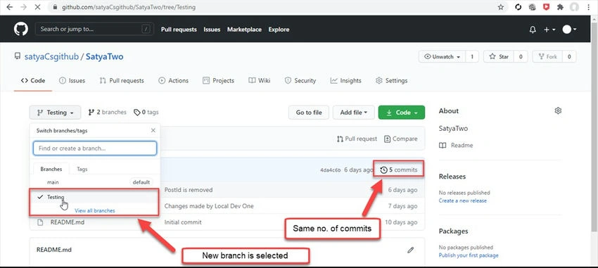Open the 5 commits history link
Image resolution: width=598 pixels, height=268 pixels.
399,170
